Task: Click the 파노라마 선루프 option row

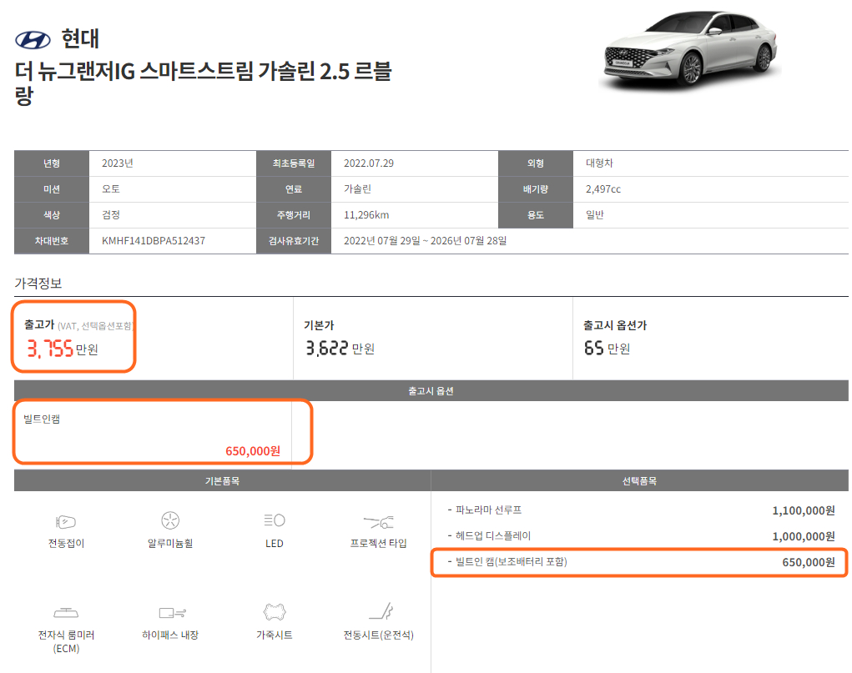Action: [x=640, y=510]
